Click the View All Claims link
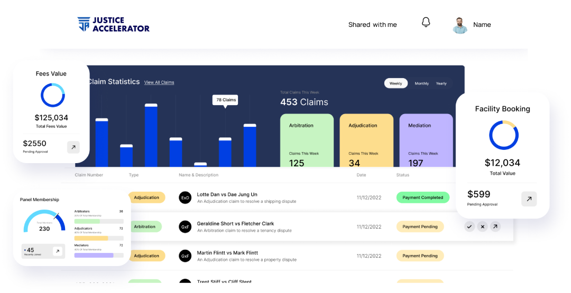 pos(159,82)
